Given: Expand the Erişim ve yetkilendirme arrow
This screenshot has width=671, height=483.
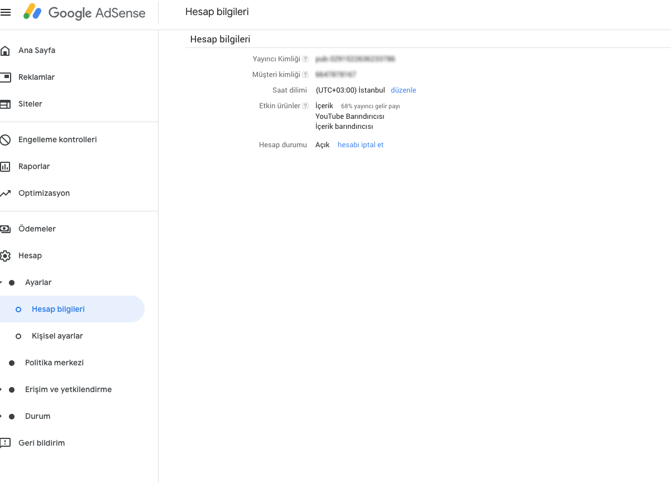Looking at the screenshot, I should 1,390.
